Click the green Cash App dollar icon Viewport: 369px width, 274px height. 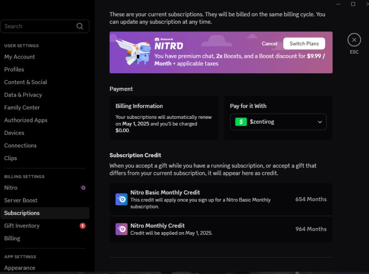pos(241,122)
